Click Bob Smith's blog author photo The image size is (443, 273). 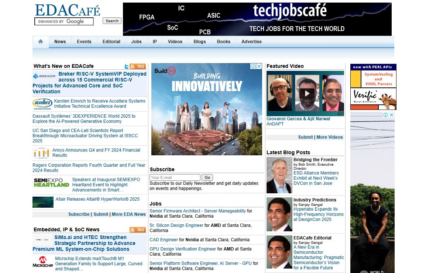pos(279,175)
